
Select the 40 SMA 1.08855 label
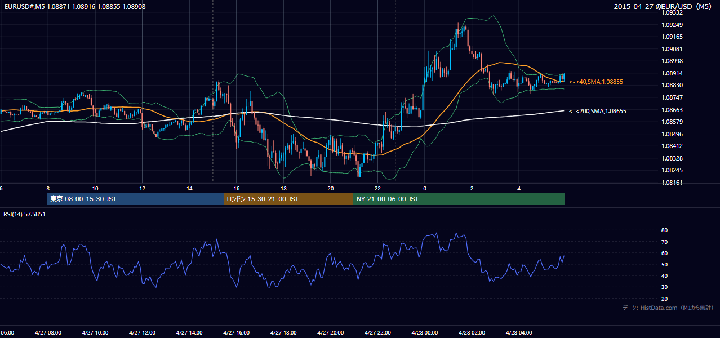pos(596,82)
